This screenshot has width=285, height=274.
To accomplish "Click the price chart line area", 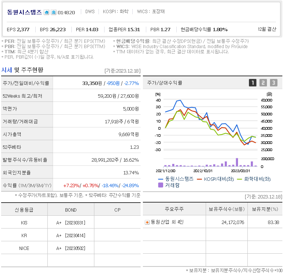I will pyautogui.click(x=211, y=126).
